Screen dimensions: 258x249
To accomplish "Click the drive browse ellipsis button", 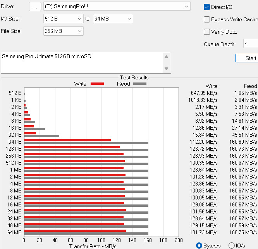I will coord(35,7).
